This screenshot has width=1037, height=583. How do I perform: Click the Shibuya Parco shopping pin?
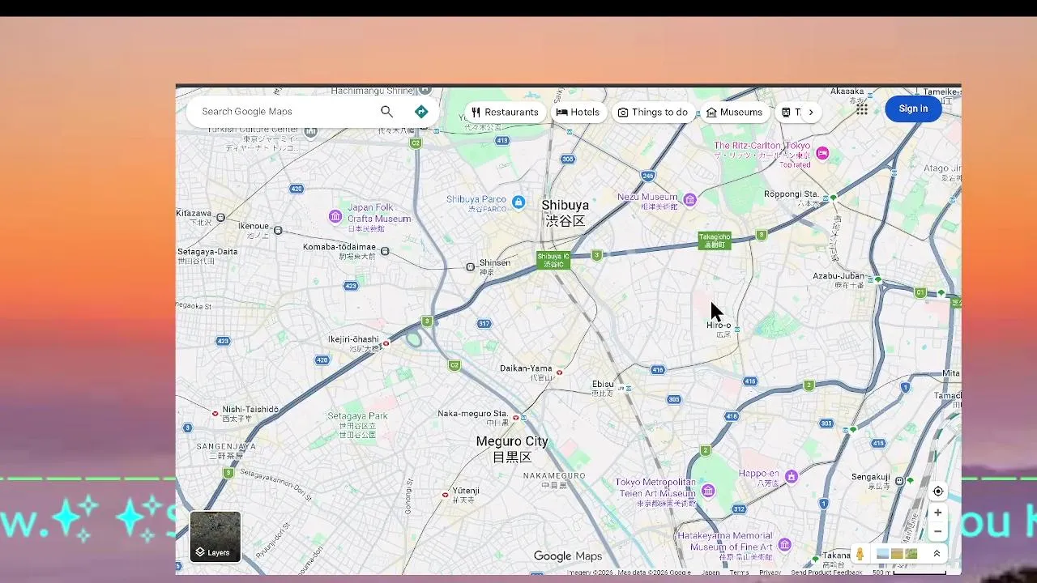point(518,201)
